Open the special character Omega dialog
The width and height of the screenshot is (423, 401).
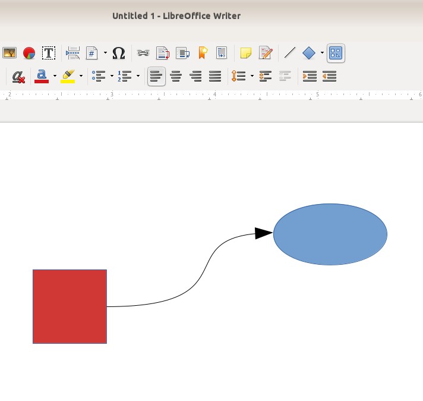pyautogui.click(x=119, y=53)
